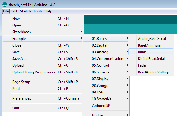177x116 pixels.
Task: Open the Tools menu
Action: pos(38,11)
